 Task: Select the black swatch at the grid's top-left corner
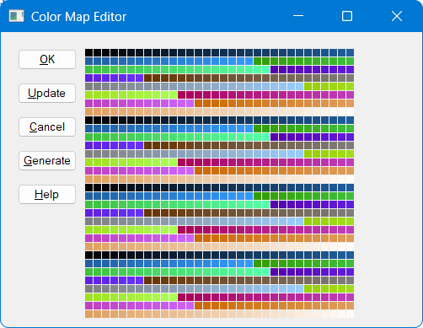[89, 52]
